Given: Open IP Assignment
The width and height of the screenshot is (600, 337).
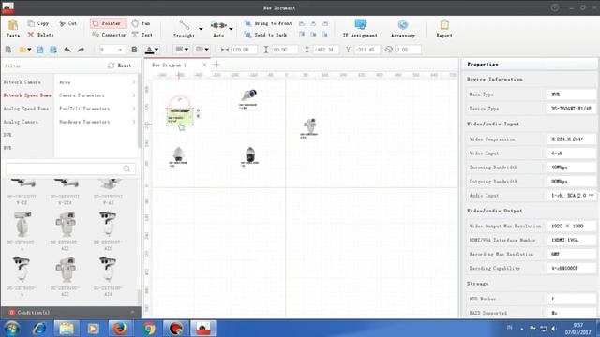Looking at the screenshot, I should [x=360, y=29].
